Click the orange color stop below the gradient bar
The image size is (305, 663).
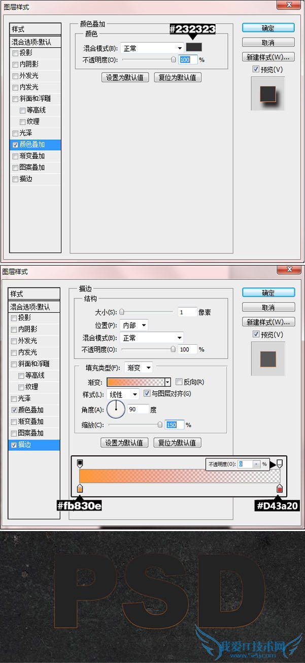pyautogui.click(x=80, y=488)
